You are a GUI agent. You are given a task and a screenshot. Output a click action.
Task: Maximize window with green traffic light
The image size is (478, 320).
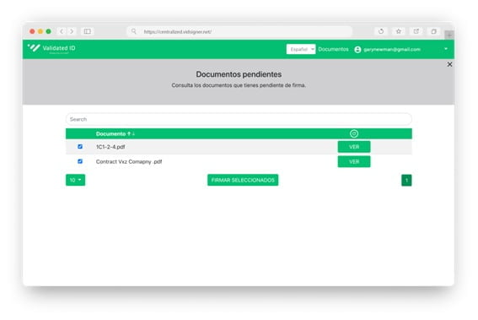48,31
